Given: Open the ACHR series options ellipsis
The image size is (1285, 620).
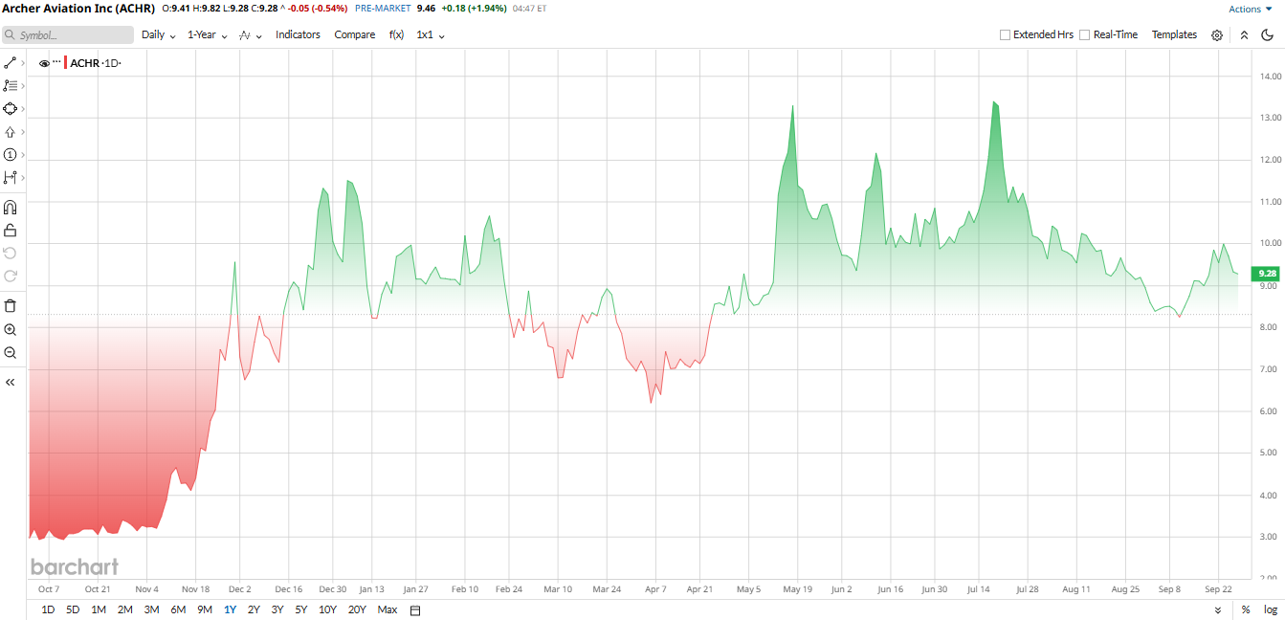Looking at the screenshot, I should tap(56, 62).
